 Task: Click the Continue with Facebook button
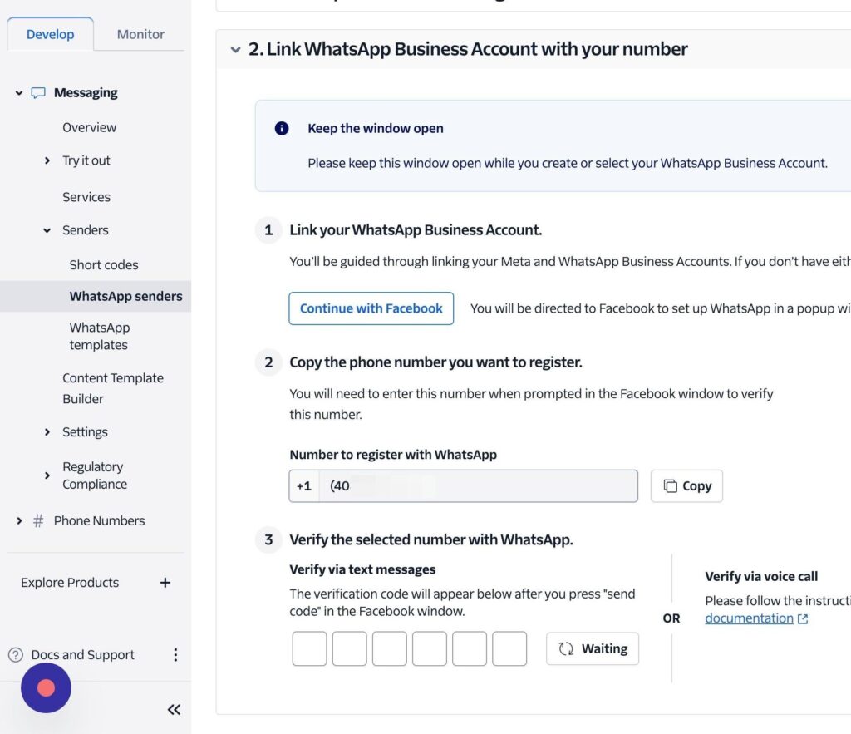[371, 308]
